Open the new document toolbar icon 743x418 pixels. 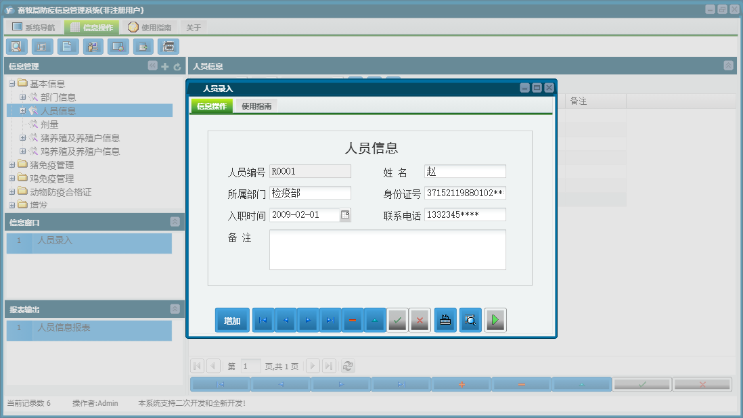tap(67, 47)
